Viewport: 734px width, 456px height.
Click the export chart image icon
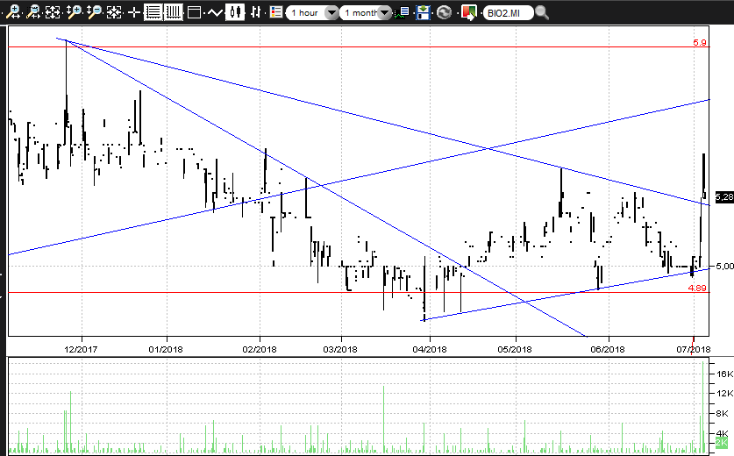[468, 12]
